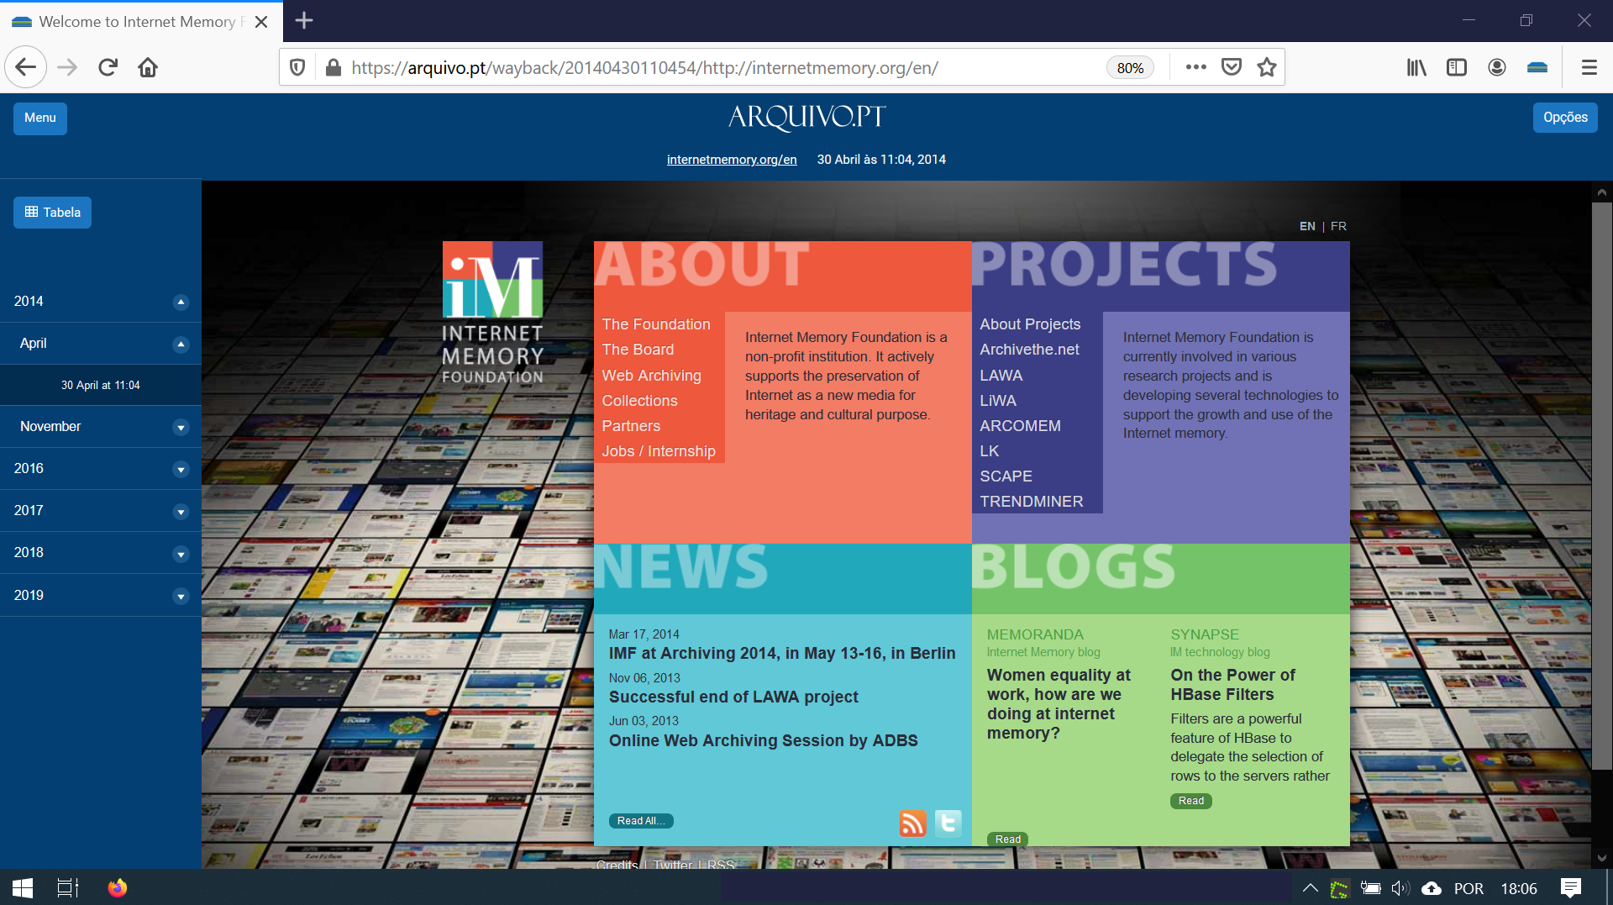The image size is (1613, 905).
Task: Click the browser forward arrow
Action: [x=67, y=67]
